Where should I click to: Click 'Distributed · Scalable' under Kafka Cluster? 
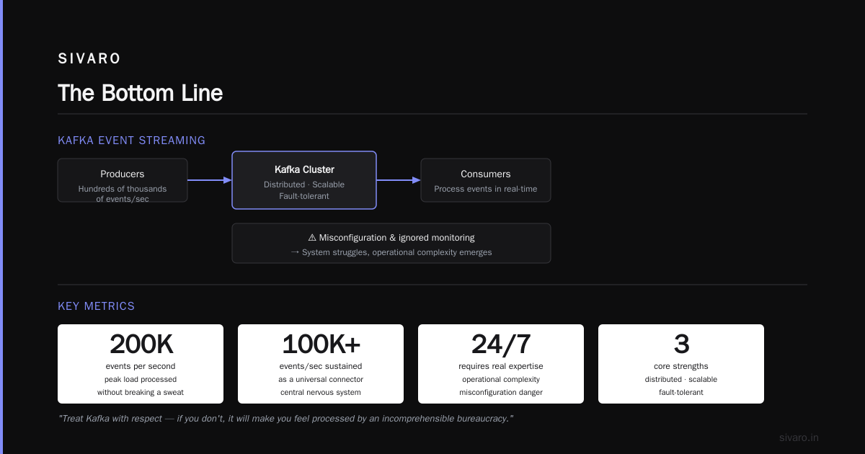pos(304,184)
